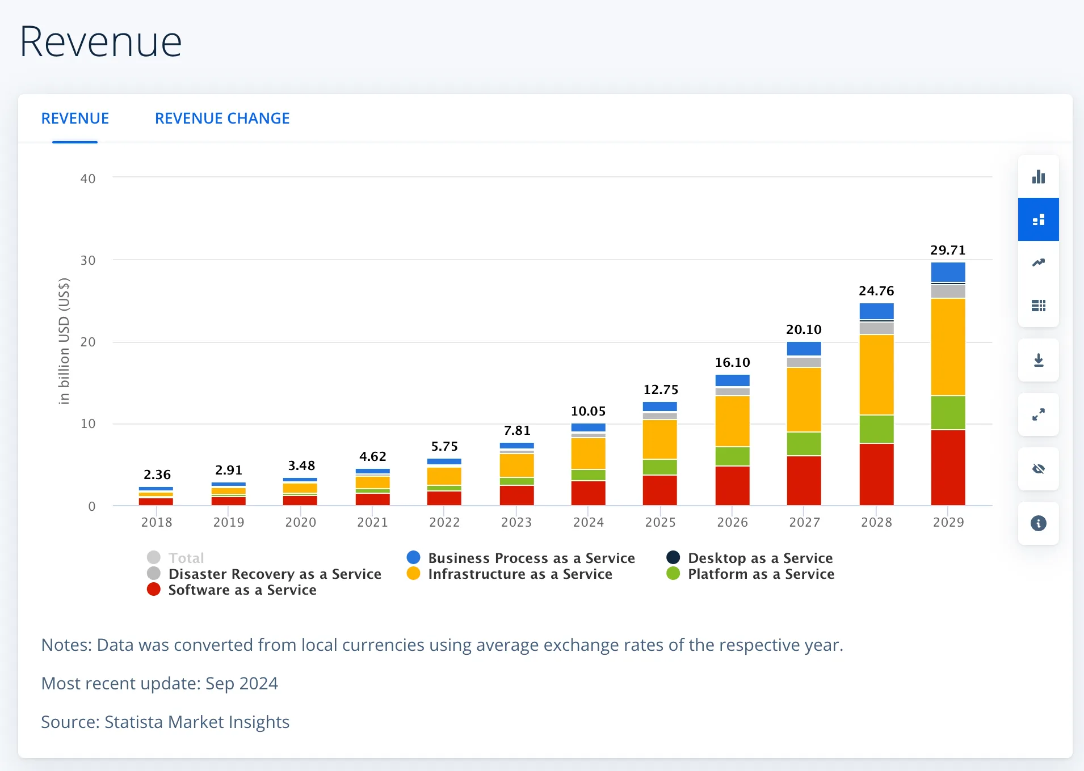The image size is (1084, 771).
Task: Switch to the line chart view icon
Action: (x=1038, y=263)
